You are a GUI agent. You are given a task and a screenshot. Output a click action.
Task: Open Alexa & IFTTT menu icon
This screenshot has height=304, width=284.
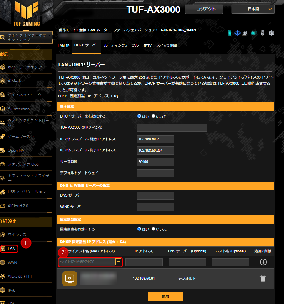[x=3, y=276]
